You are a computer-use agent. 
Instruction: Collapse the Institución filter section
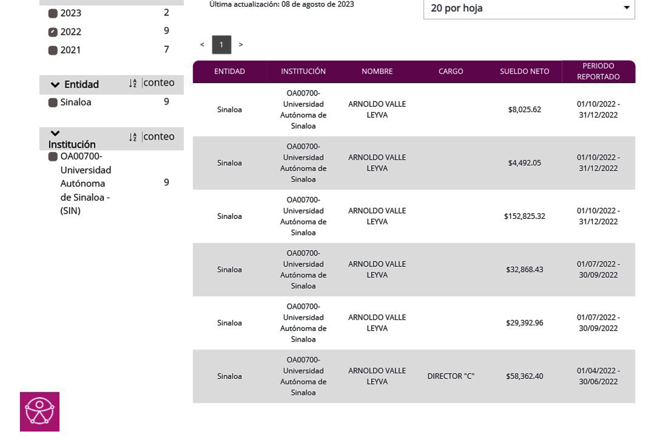pyautogui.click(x=55, y=133)
